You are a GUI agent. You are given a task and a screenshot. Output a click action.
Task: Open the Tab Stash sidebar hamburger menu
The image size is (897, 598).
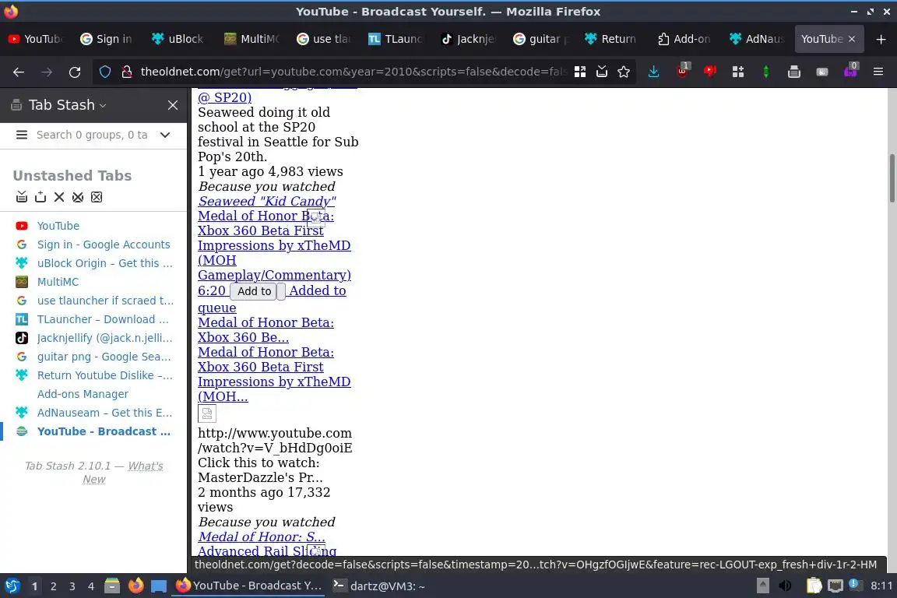[22, 135]
